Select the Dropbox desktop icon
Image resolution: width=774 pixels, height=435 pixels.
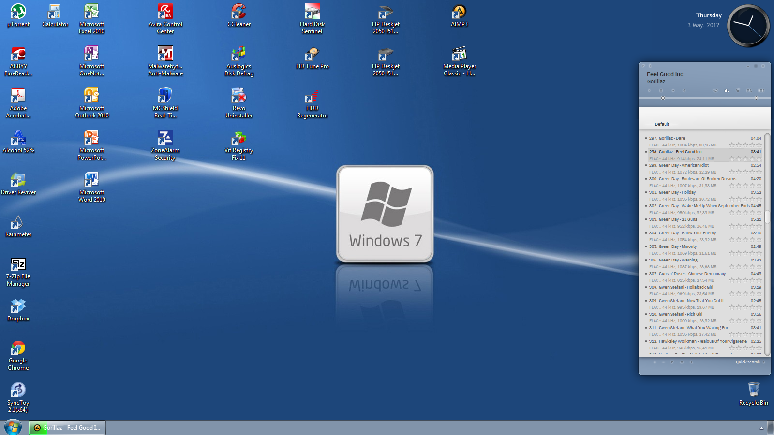click(x=18, y=310)
